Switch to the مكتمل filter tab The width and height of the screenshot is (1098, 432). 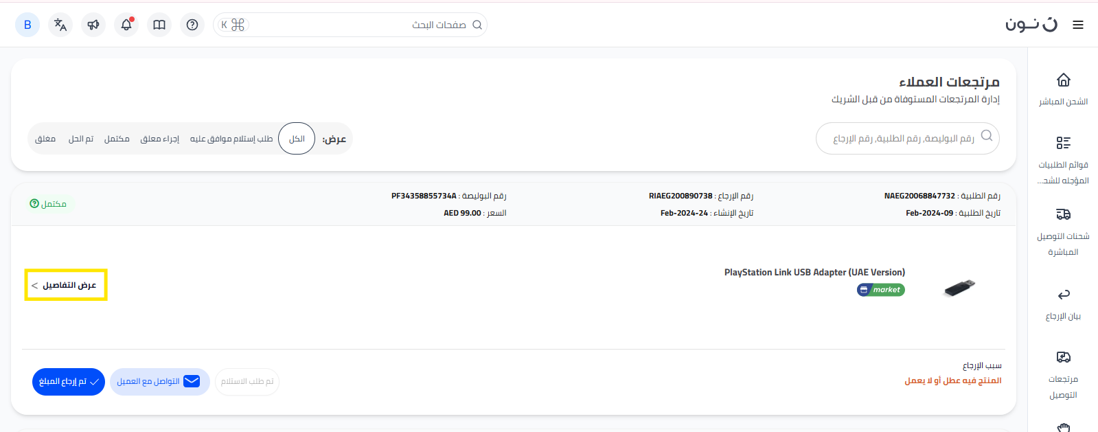coord(117,139)
